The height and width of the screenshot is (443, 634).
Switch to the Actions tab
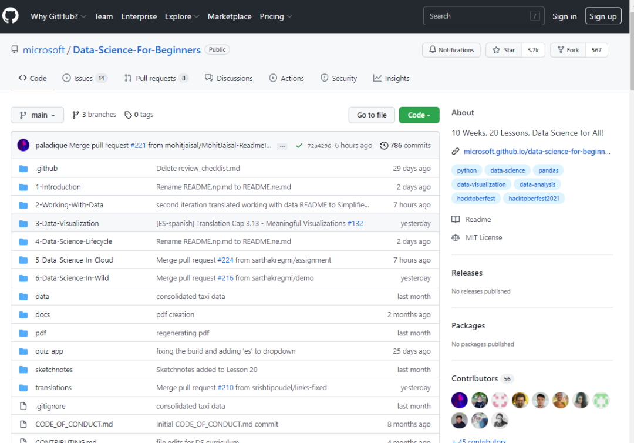[286, 78]
